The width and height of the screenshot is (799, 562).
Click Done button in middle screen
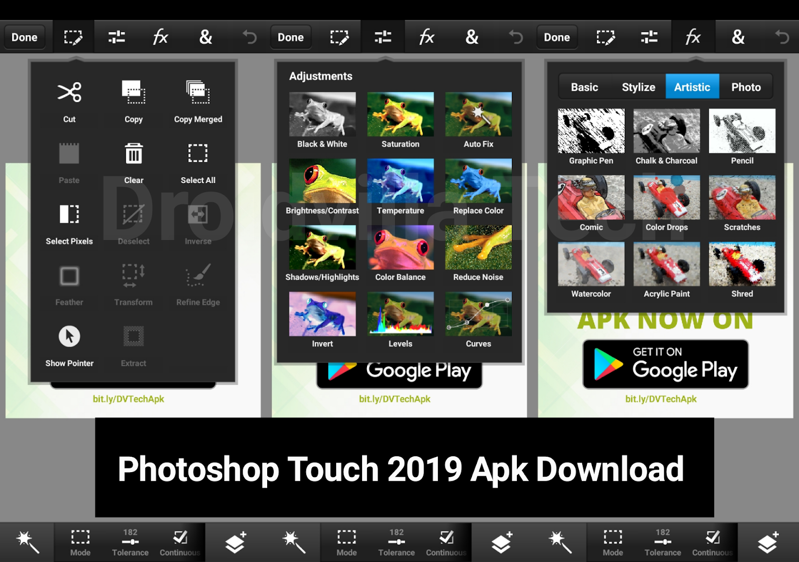(291, 37)
